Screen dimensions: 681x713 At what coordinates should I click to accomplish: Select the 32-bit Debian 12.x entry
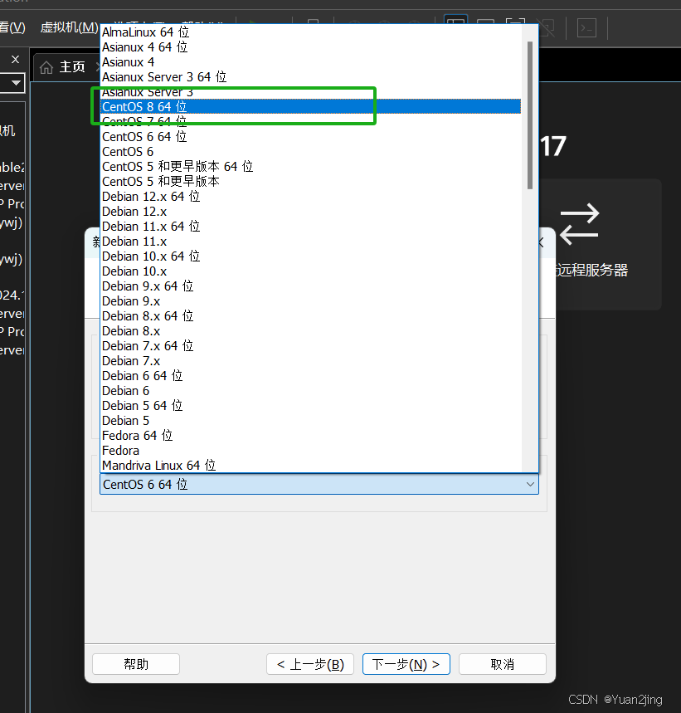point(311,212)
